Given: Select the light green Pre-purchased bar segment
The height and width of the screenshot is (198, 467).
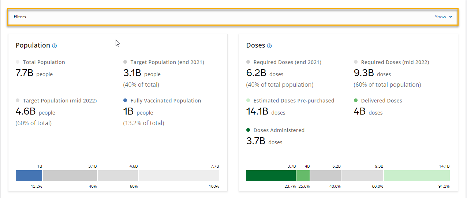Looking at the screenshot, I should pos(417,176).
